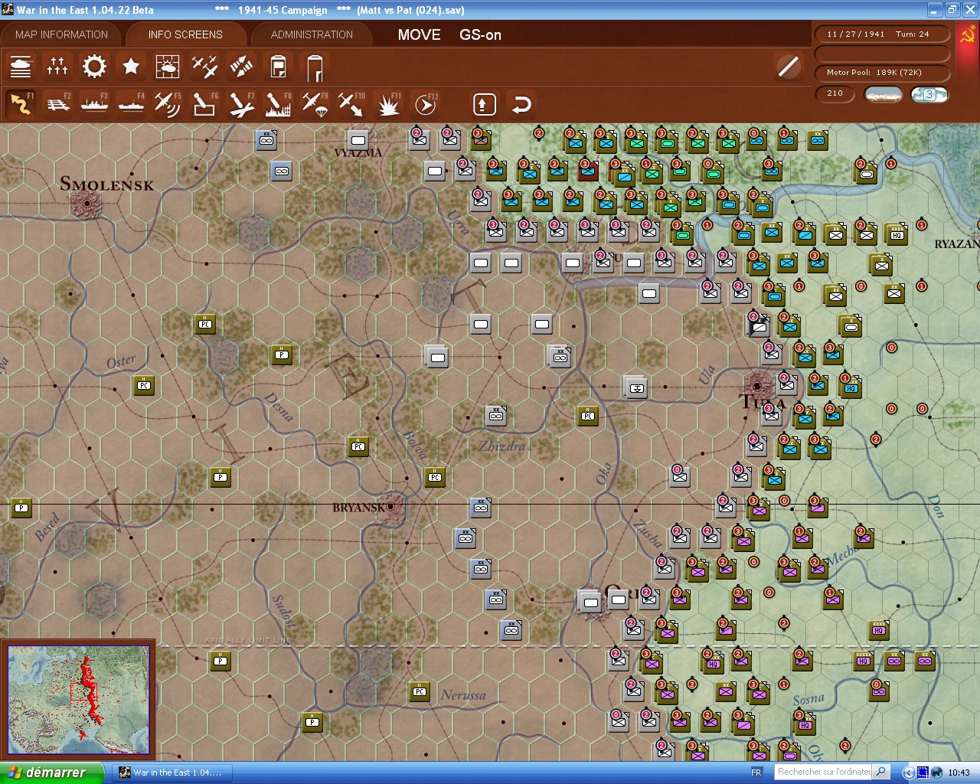Click the snow level 3 indicator

click(929, 94)
